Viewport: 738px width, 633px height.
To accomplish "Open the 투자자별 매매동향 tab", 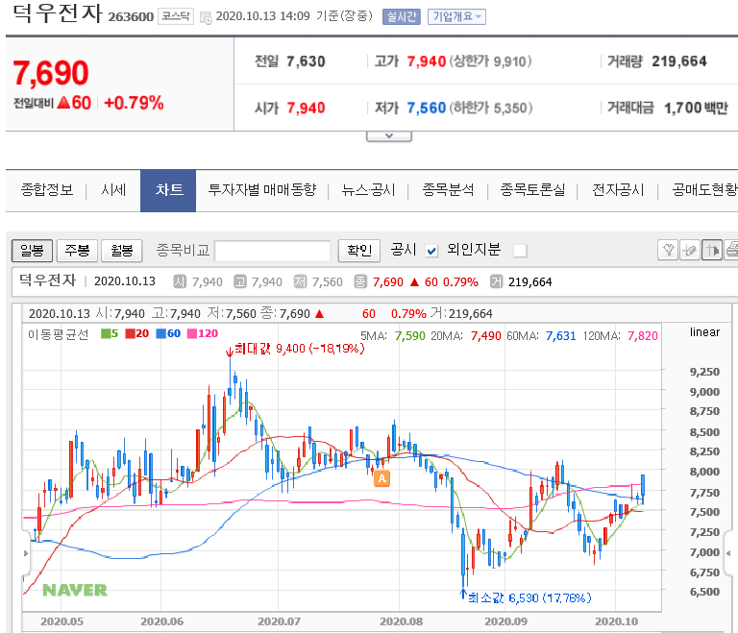I will click(262, 190).
